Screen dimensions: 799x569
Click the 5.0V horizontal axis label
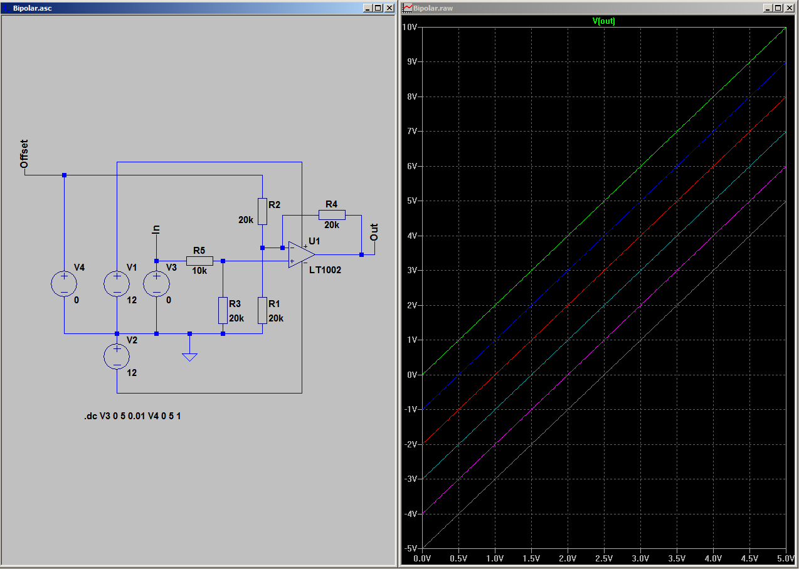(785, 558)
